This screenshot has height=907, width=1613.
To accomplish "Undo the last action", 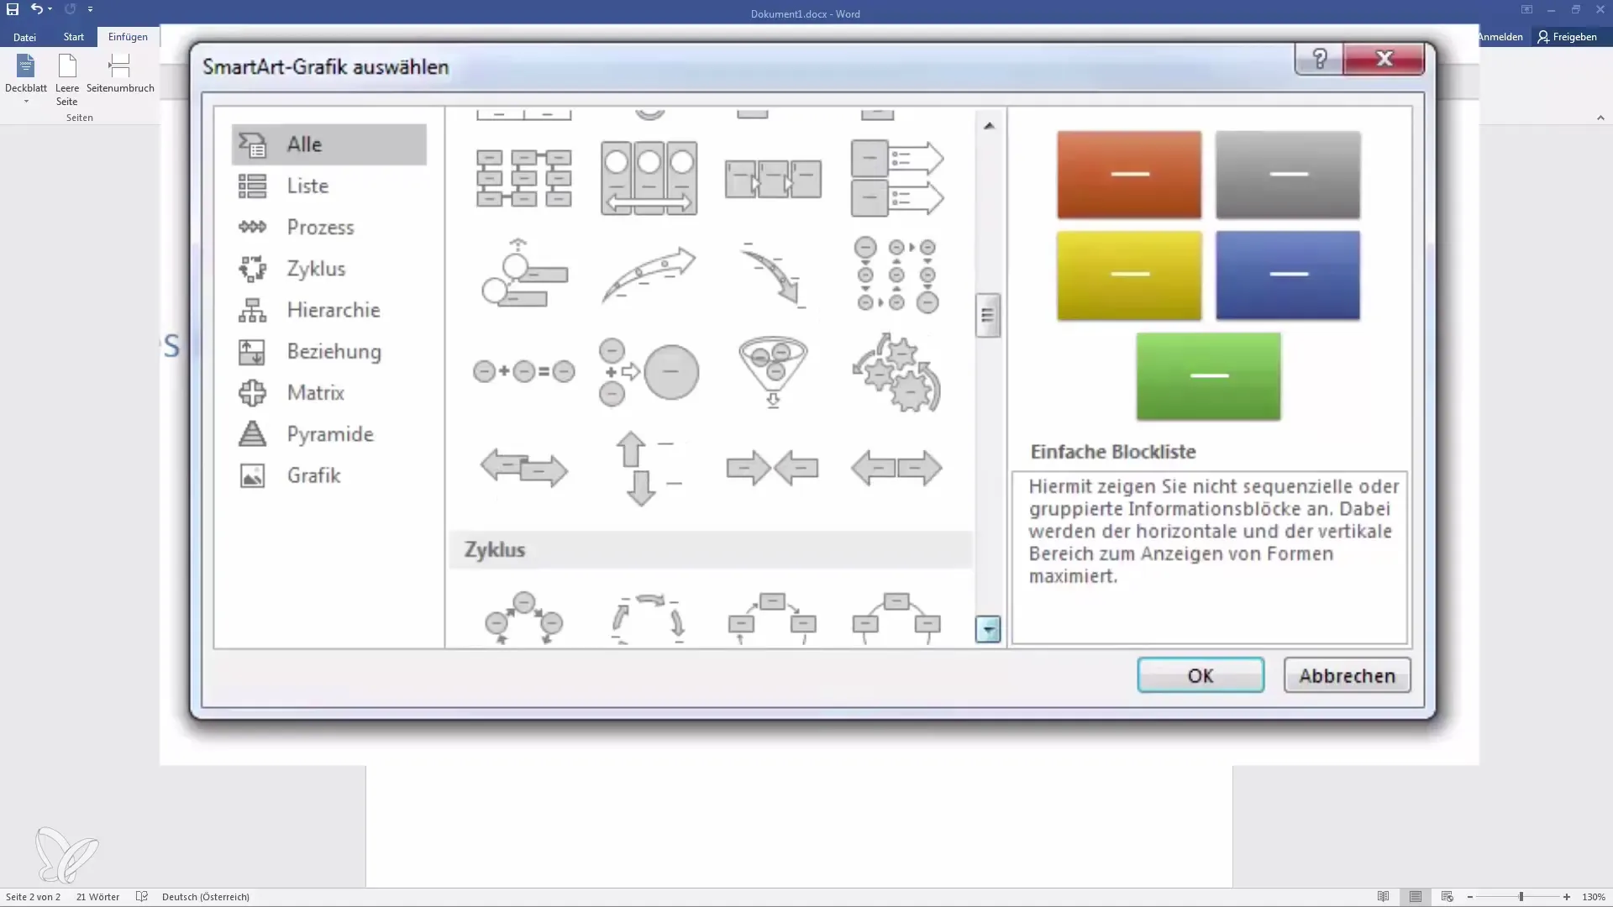I will point(36,9).
